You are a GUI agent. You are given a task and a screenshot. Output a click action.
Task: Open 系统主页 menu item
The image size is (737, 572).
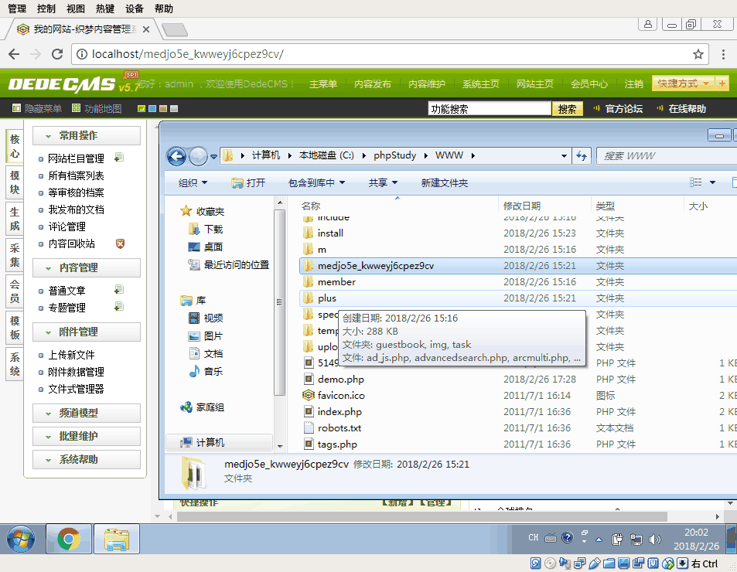point(480,84)
